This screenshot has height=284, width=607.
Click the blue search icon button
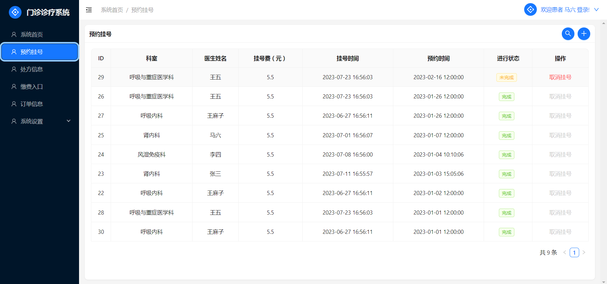[x=568, y=34]
